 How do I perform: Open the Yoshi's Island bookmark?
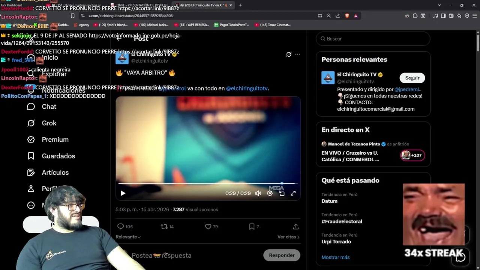[111, 25]
